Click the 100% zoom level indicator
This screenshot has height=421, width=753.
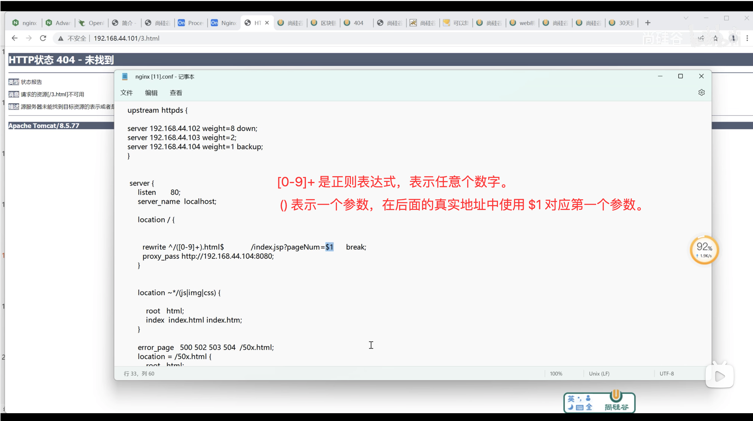point(556,373)
